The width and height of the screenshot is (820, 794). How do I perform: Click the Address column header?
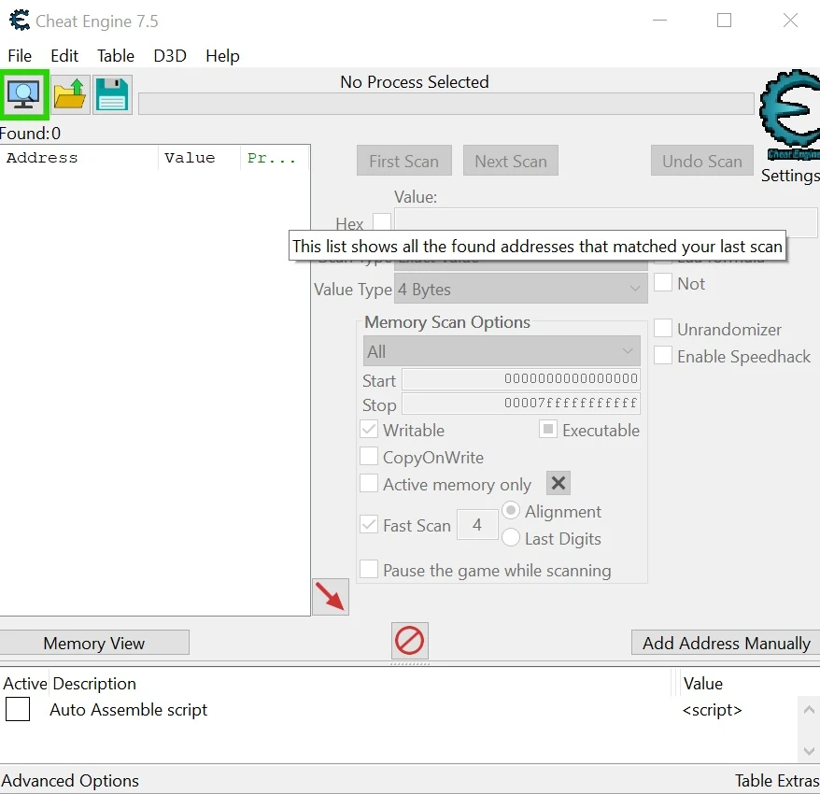pyautogui.click(x=79, y=158)
